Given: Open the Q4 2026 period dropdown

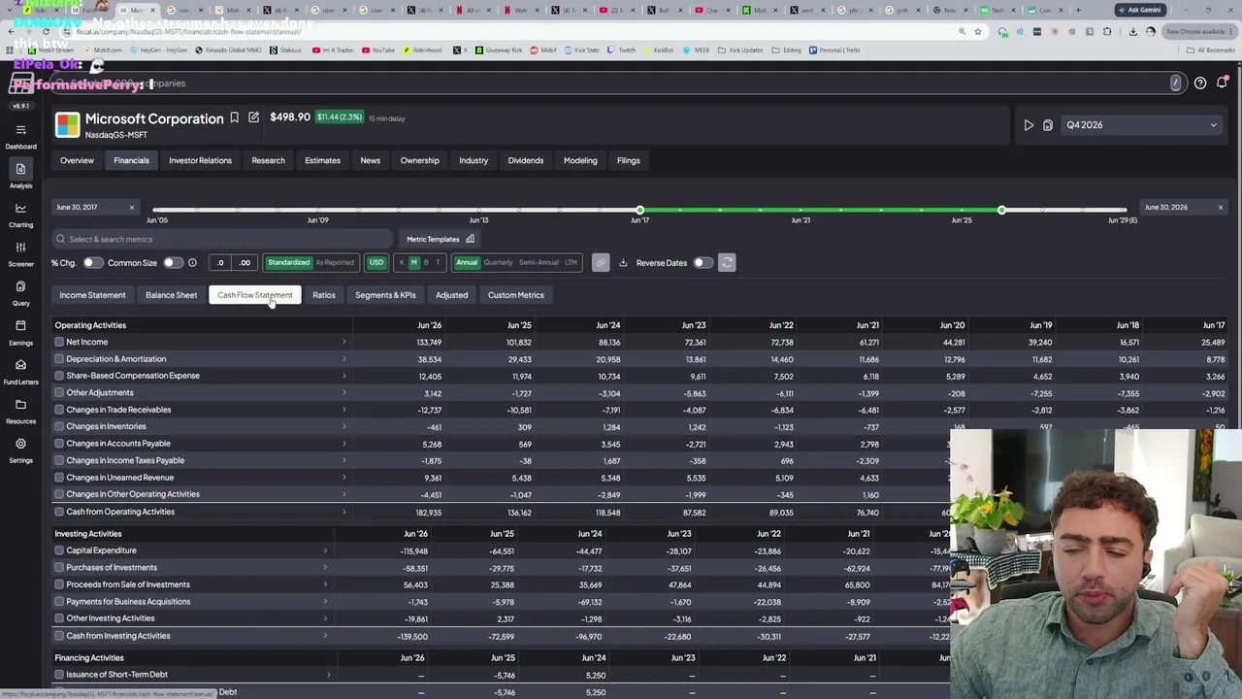Looking at the screenshot, I should (x=1141, y=125).
